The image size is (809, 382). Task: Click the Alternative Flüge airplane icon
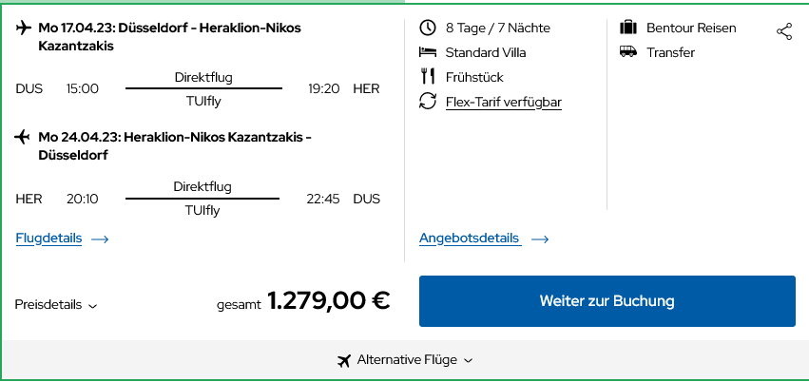[344, 360]
